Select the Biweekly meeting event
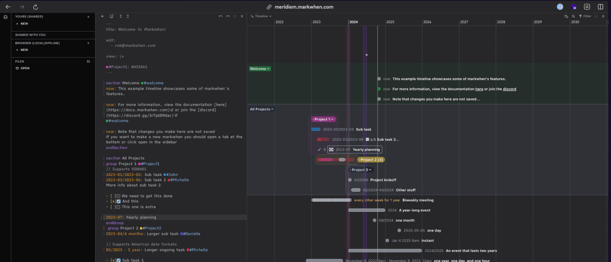The image size is (611, 262). click(373, 200)
